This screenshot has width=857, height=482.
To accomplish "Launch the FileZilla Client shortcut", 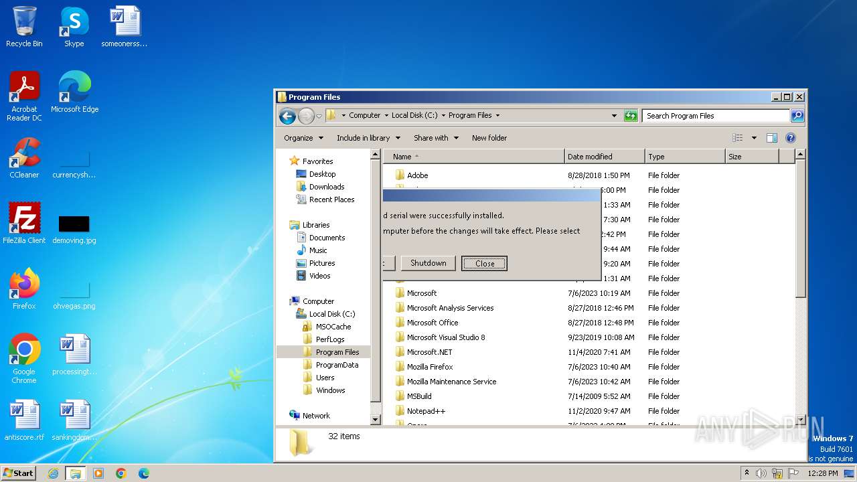I will click(x=24, y=223).
